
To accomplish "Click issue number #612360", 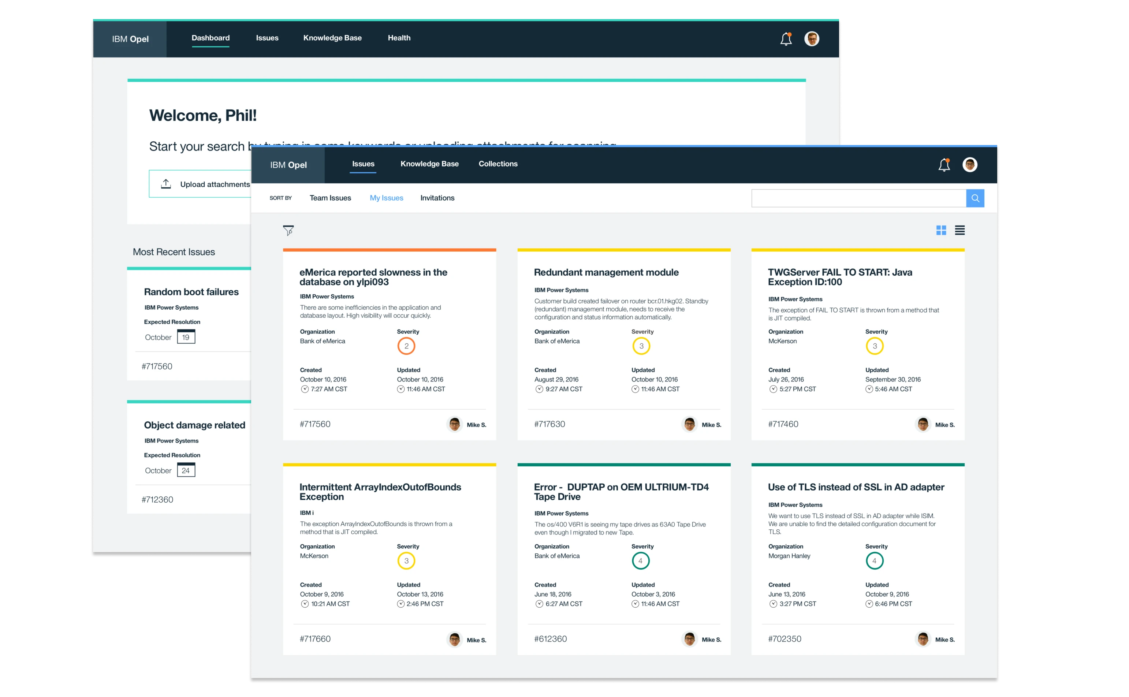I will coord(550,638).
